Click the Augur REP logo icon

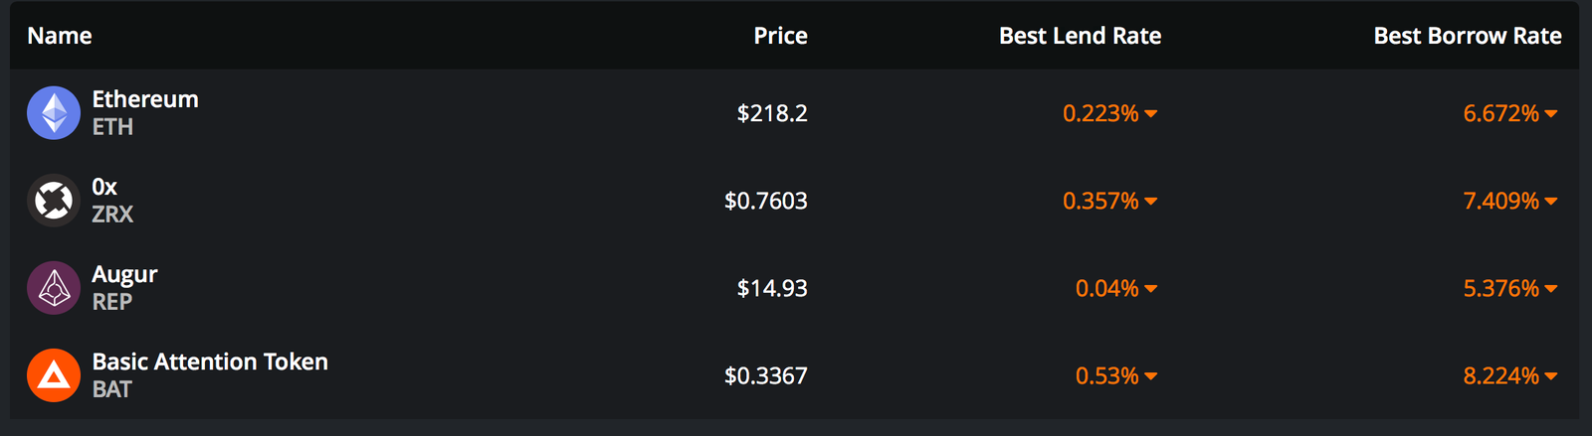click(54, 287)
